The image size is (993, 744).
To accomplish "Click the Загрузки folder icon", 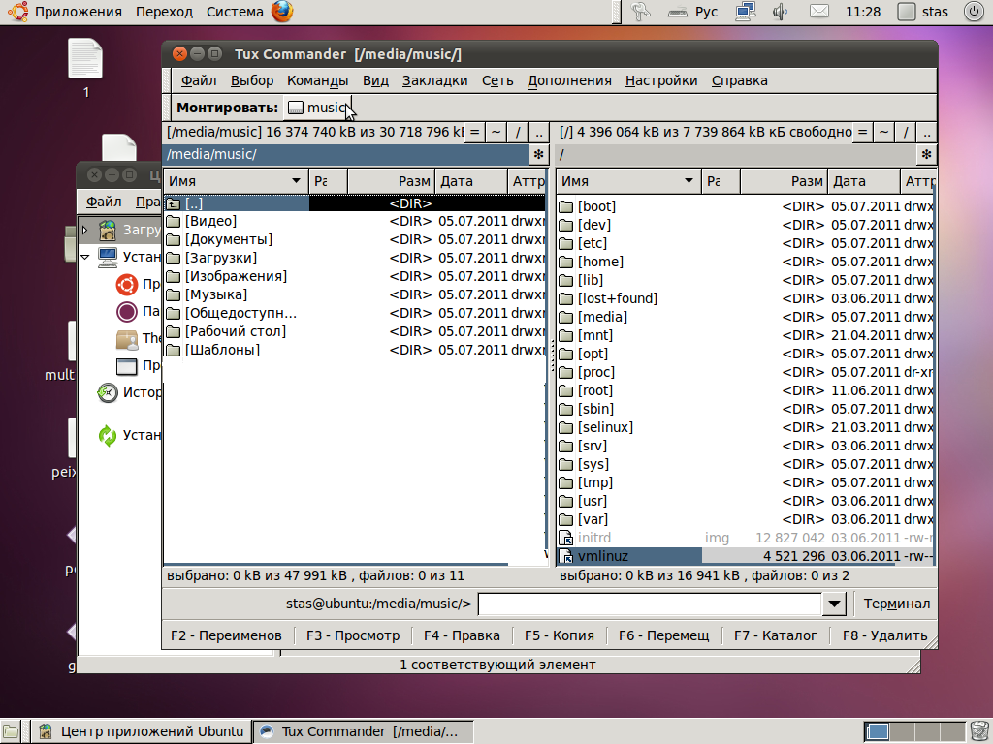I will tap(173, 258).
